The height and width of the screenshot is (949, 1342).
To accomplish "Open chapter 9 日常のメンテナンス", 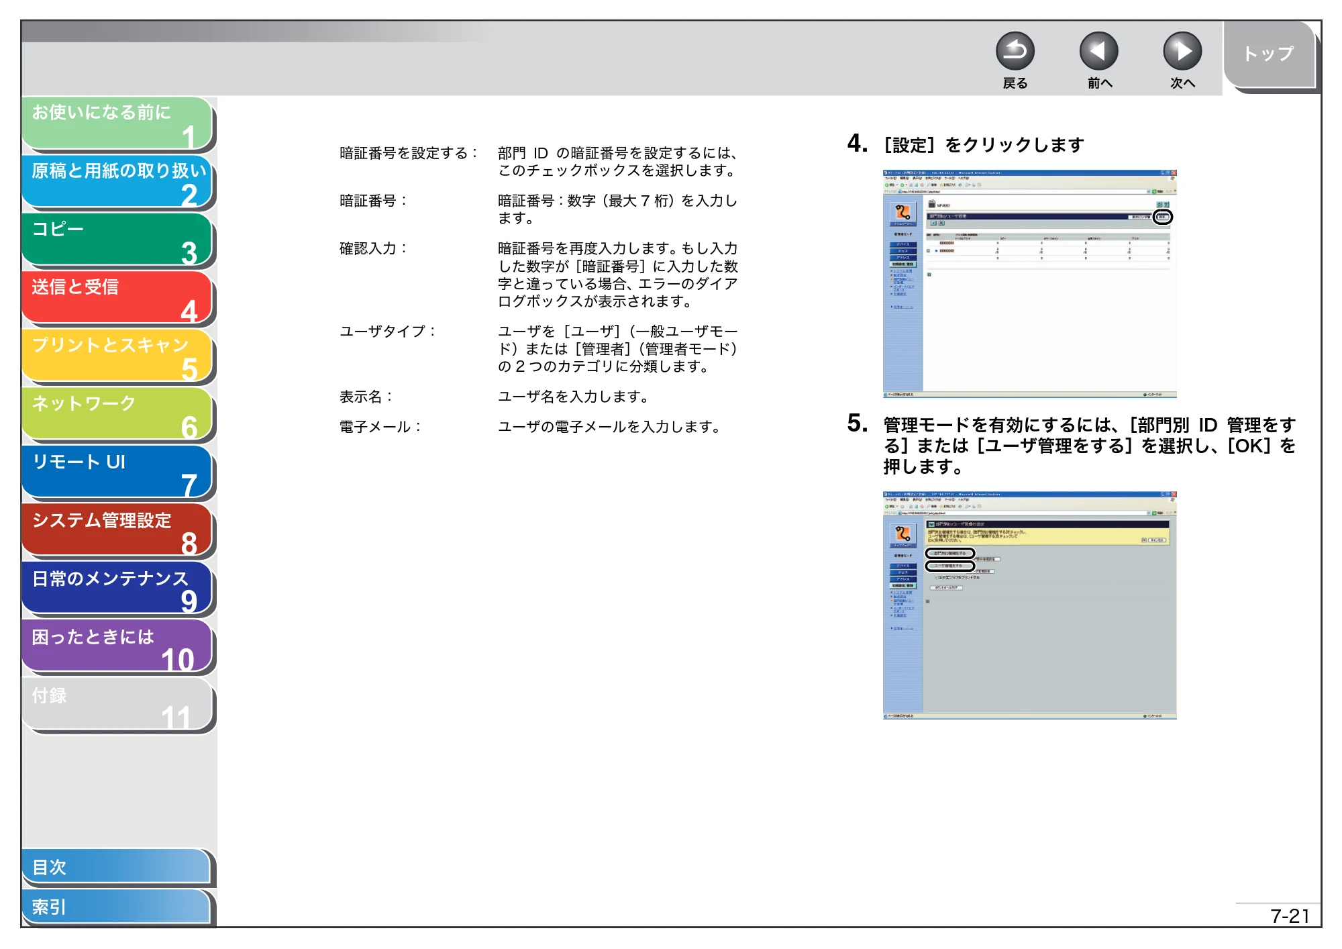I will [117, 589].
